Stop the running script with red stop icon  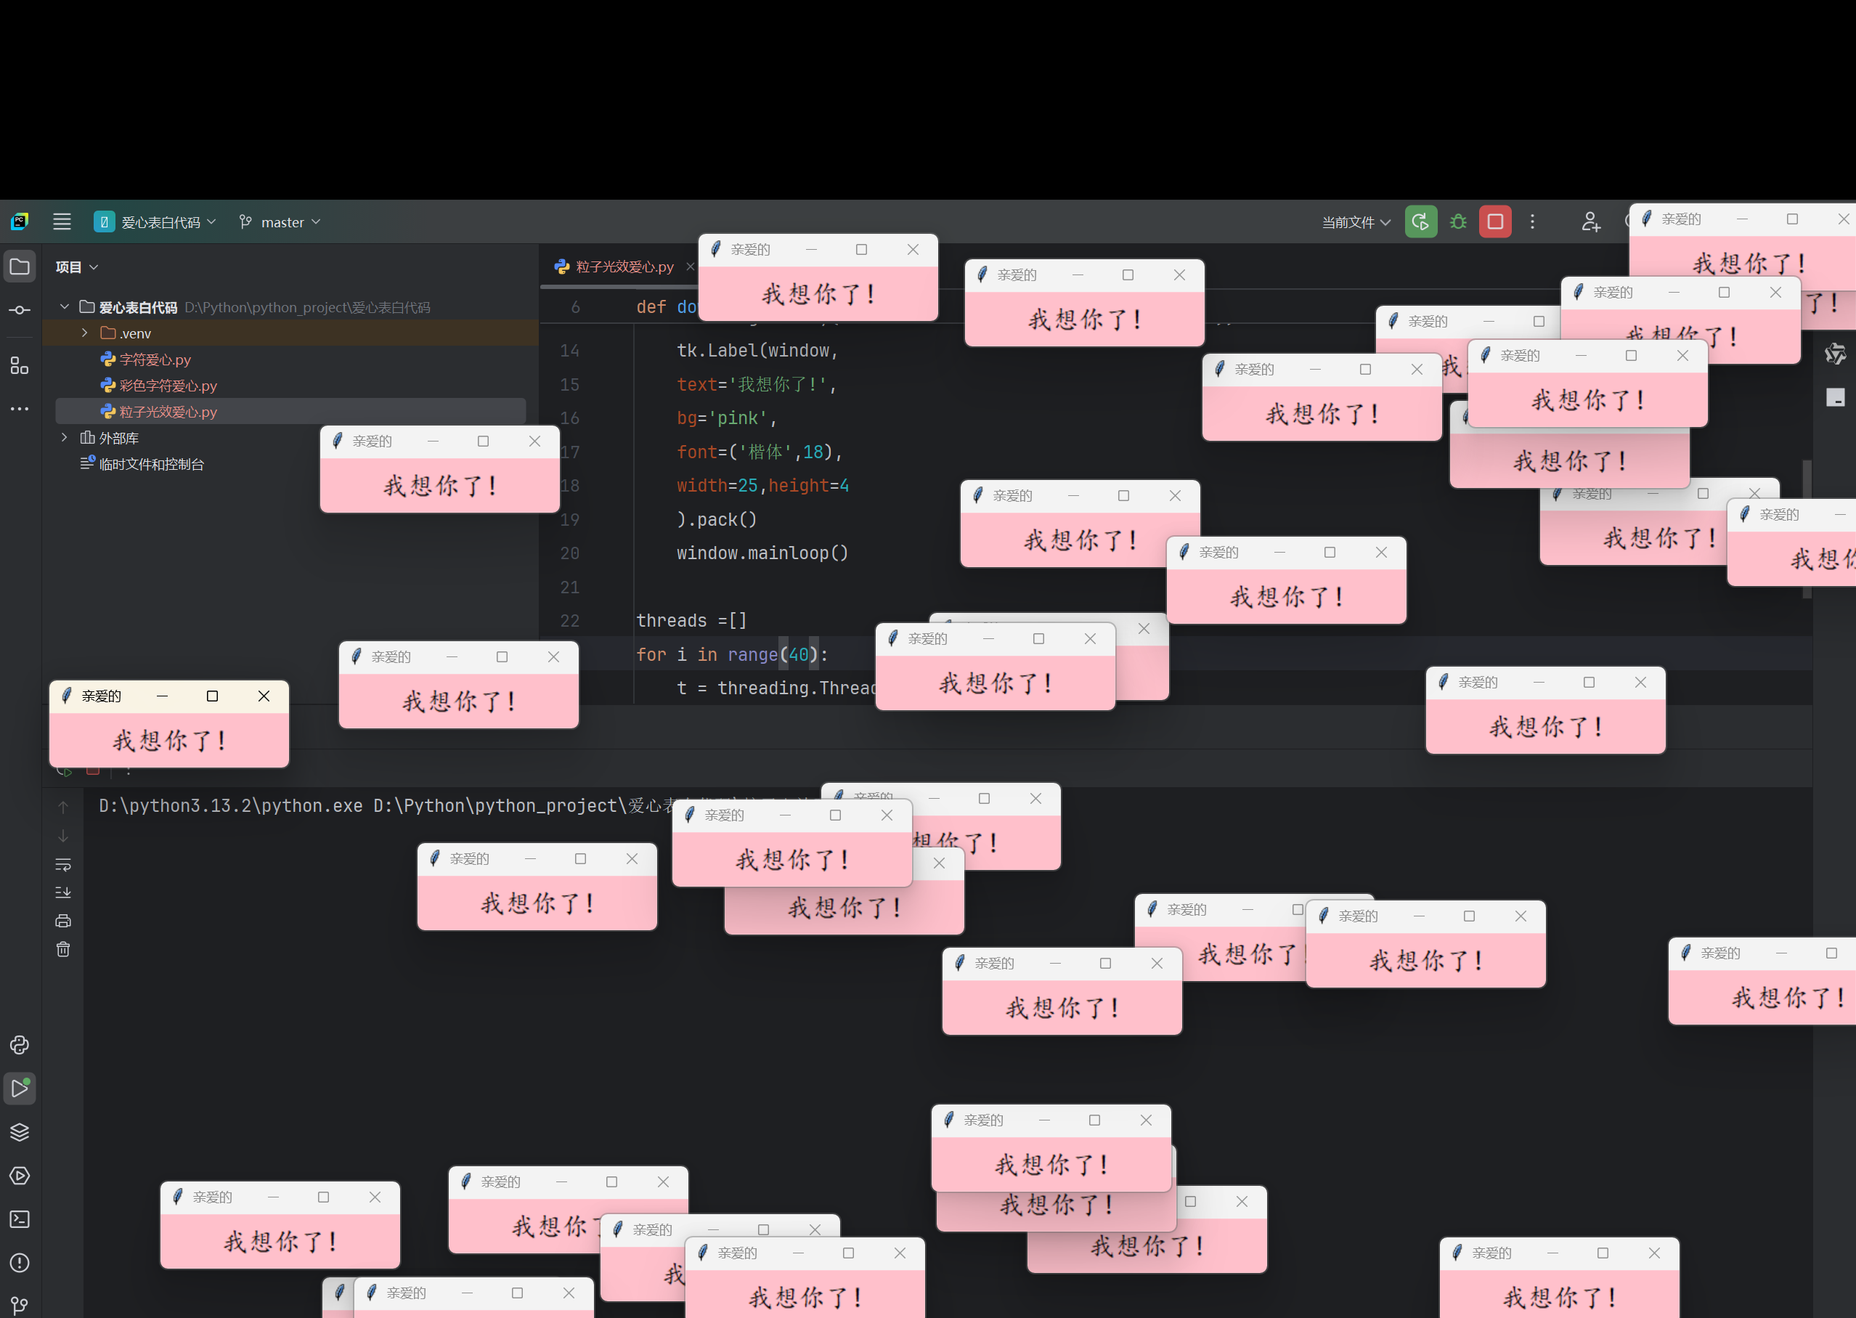[1494, 221]
